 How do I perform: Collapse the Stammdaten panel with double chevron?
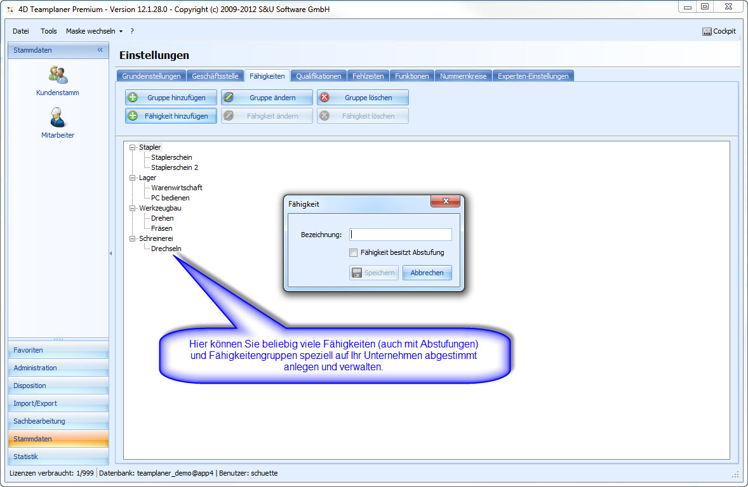click(100, 50)
